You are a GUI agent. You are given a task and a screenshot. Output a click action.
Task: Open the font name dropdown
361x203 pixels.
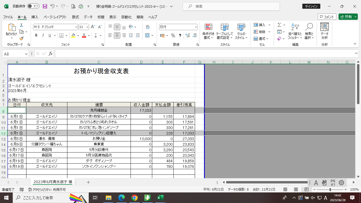tap(76, 27)
